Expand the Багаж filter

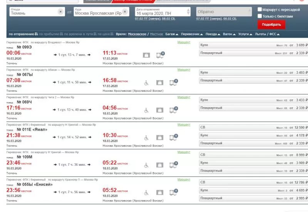(x=172, y=34)
